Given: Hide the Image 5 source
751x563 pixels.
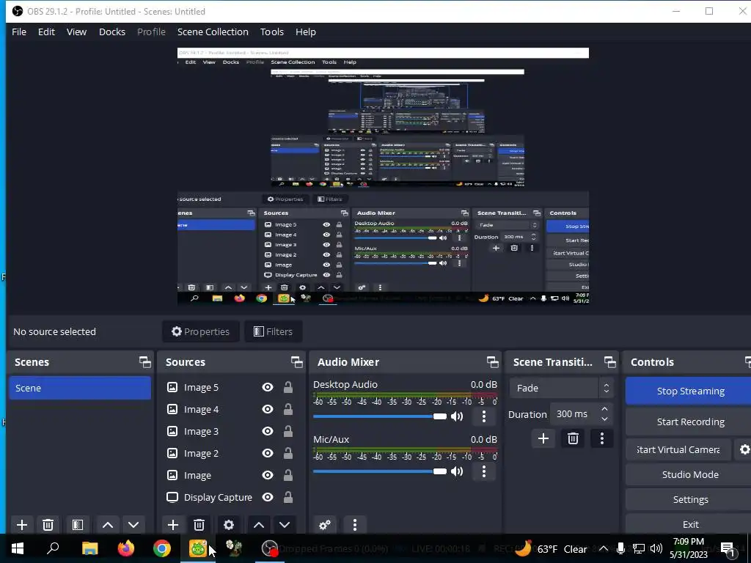Looking at the screenshot, I should coord(268,387).
